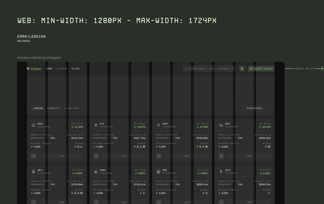Switch to the Liquidity tab
The height and width of the screenshot is (204, 324).
coord(53,108)
